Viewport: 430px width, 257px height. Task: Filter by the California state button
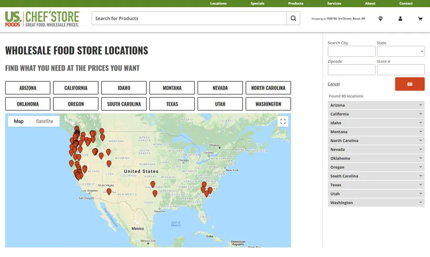point(76,88)
